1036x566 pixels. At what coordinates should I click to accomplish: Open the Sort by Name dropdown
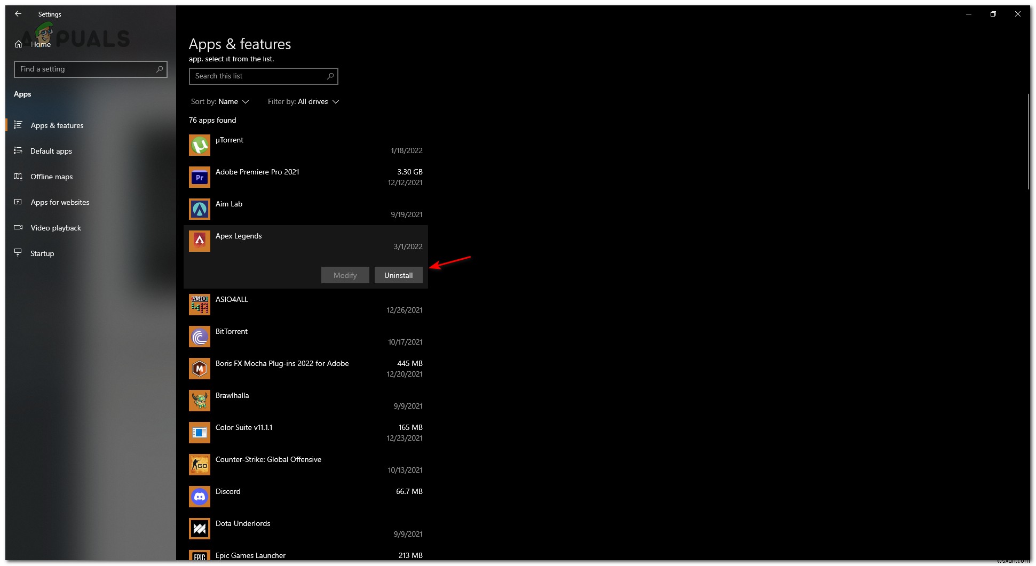click(x=220, y=101)
